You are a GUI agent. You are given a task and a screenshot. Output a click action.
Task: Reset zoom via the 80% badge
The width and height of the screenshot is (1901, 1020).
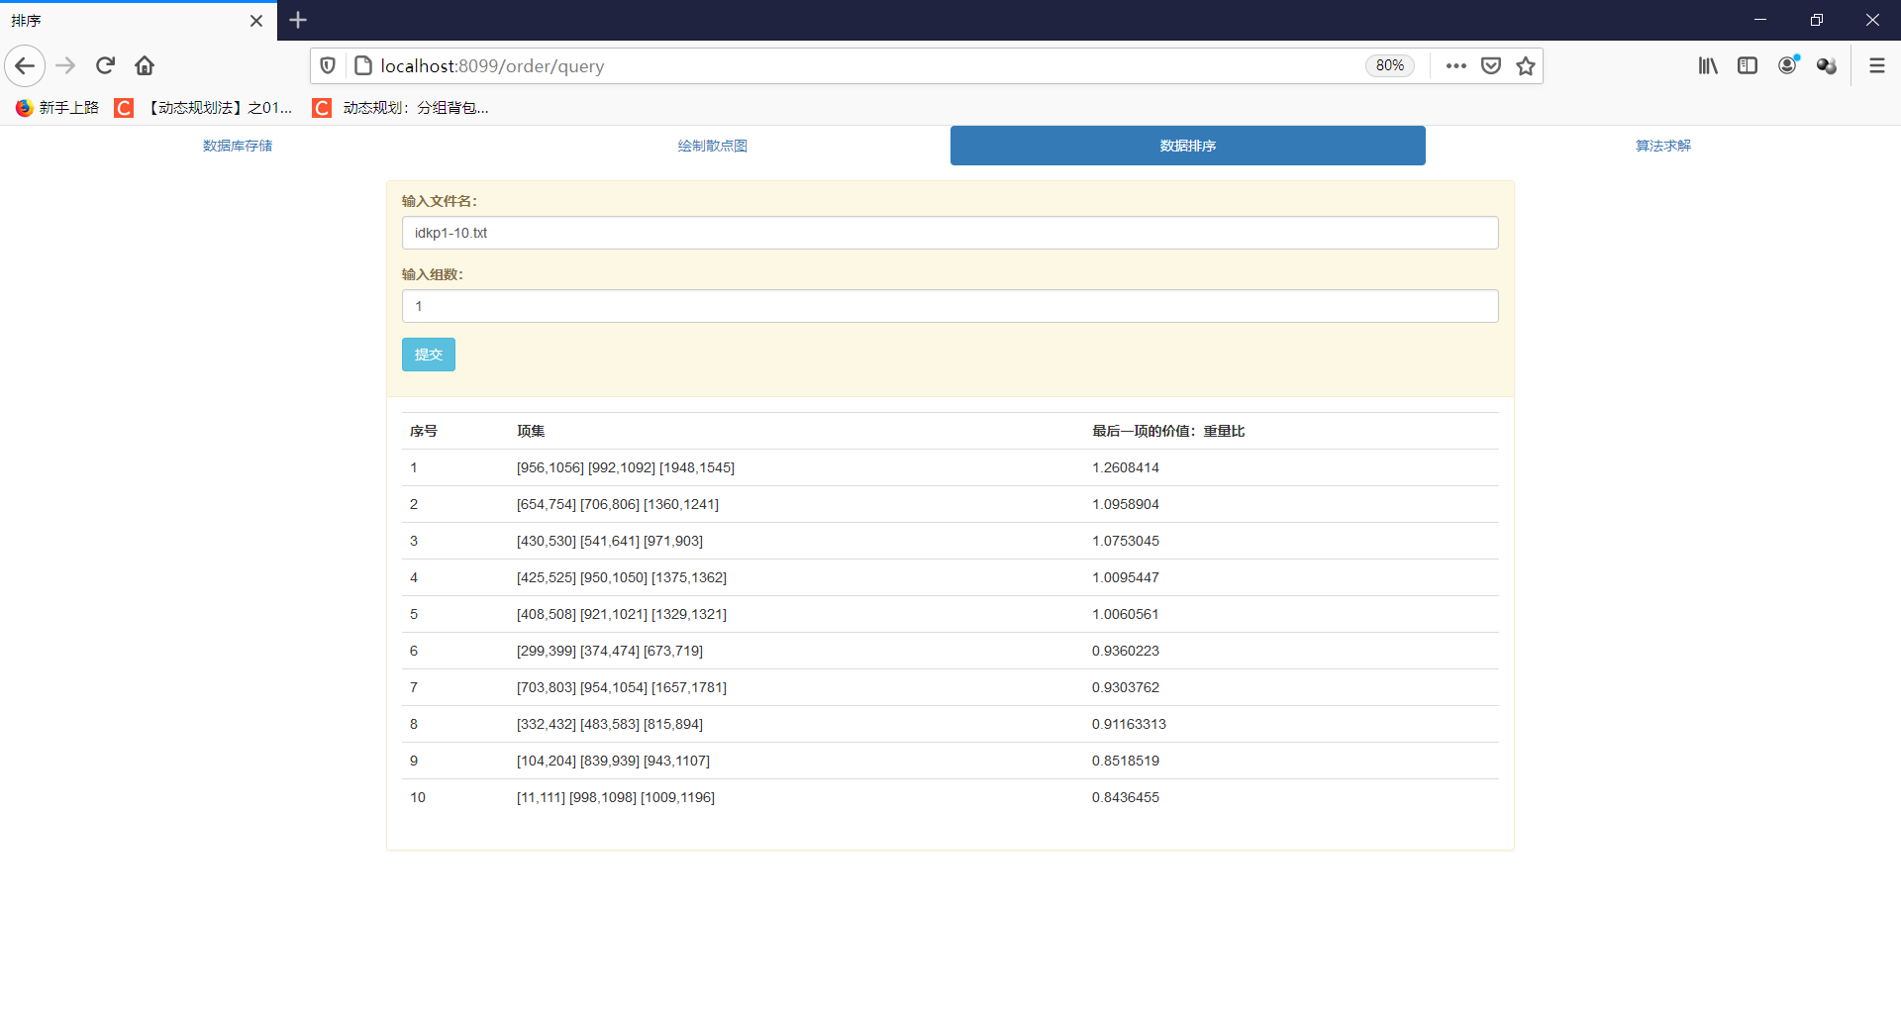pos(1390,66)
